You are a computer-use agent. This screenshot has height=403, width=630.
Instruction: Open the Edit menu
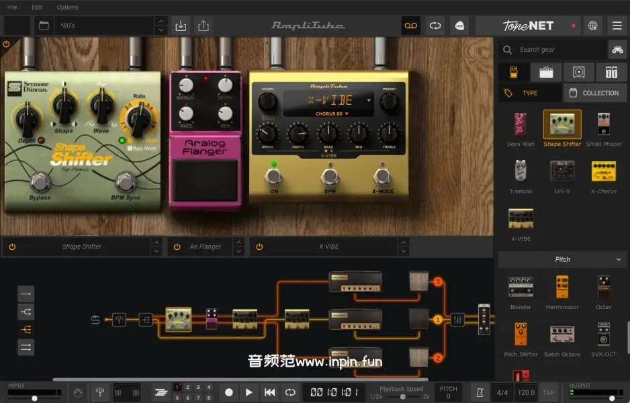[x=37, y=7]
